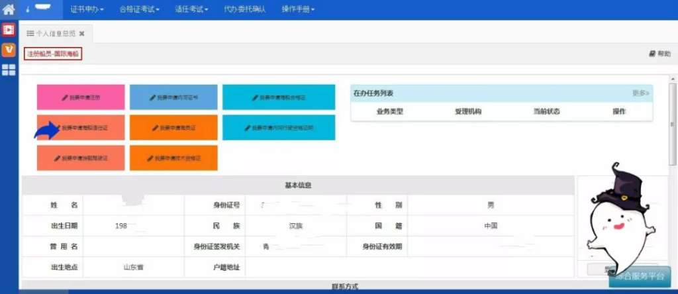Click the 出生地点 field label

click(64, 268)
